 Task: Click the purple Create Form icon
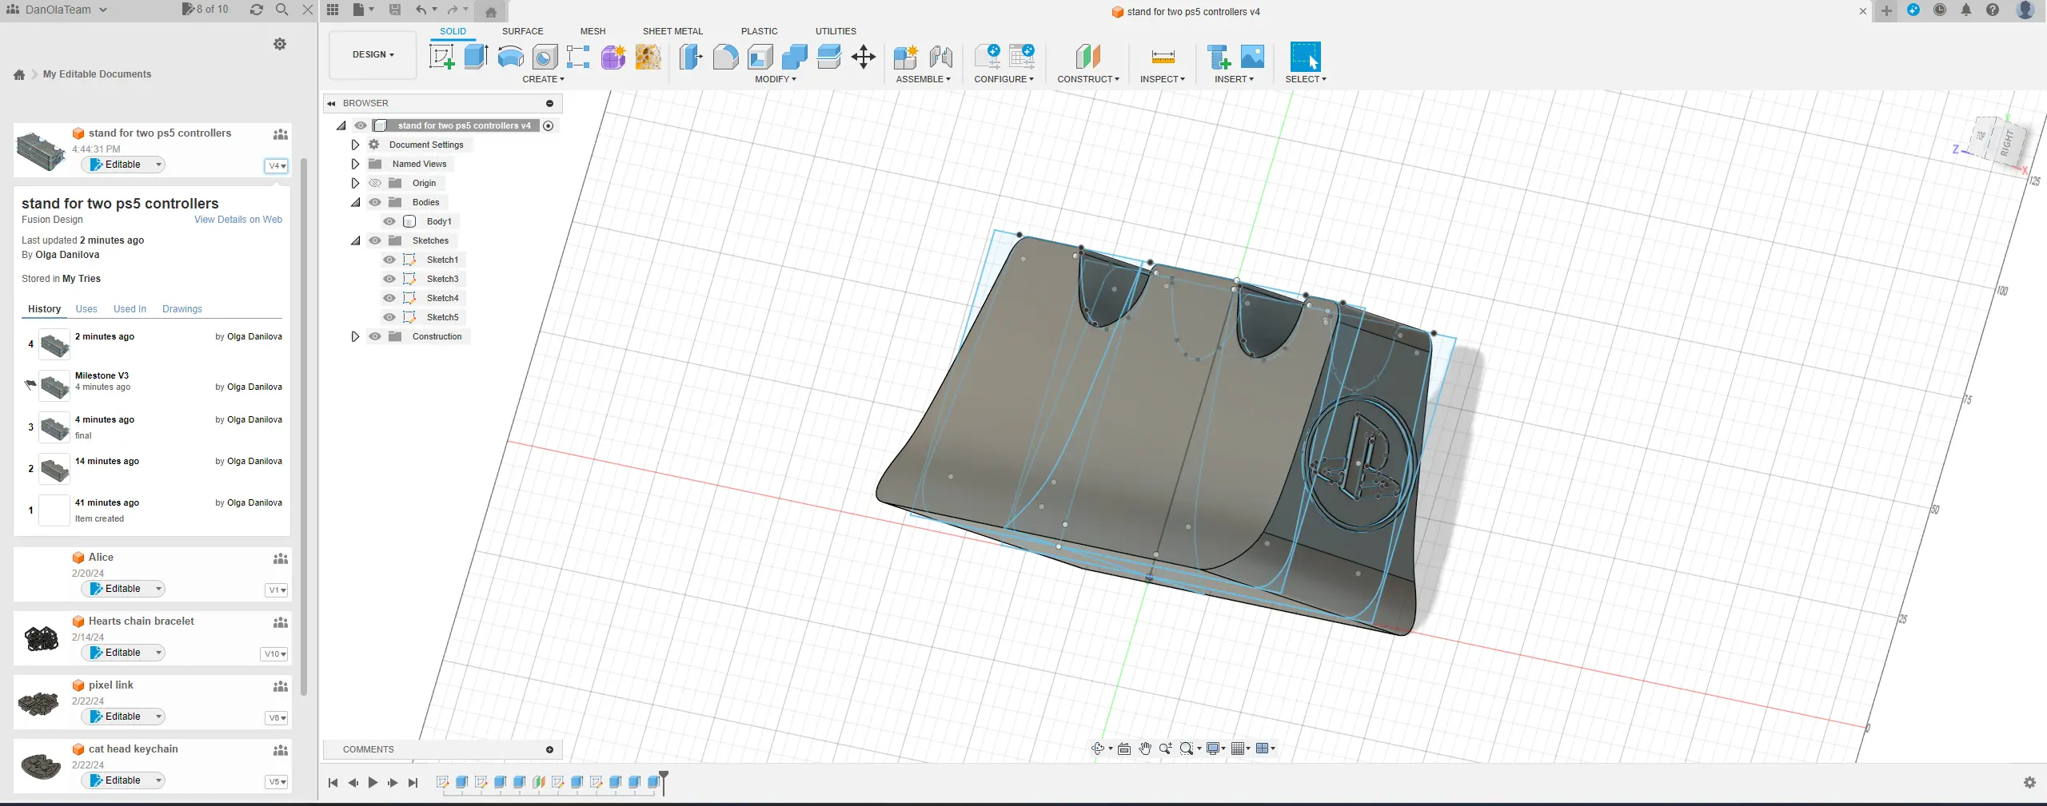tap(613, 57)
